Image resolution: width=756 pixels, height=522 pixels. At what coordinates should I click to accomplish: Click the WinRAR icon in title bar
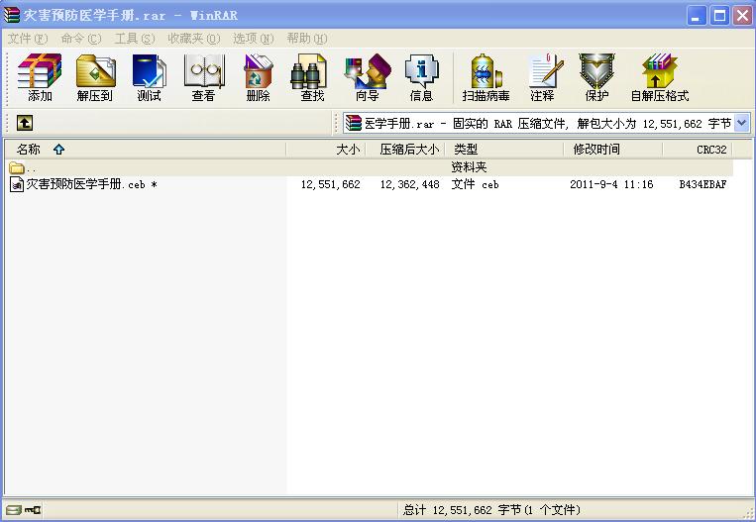pos(12,15)
